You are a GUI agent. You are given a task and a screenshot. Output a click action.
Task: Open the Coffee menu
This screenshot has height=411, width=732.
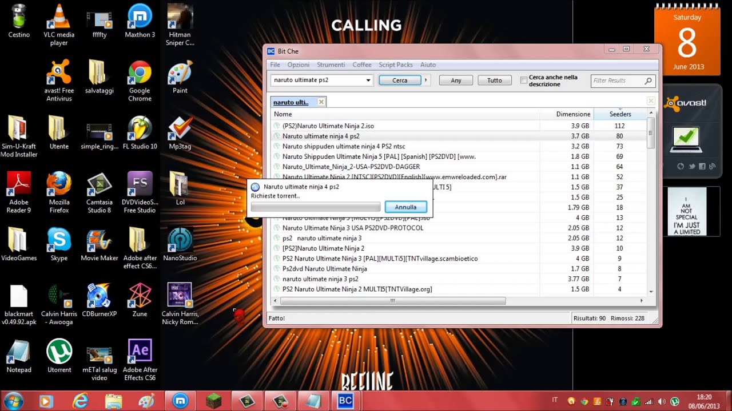pyautogui.click(x=362, y=65)
